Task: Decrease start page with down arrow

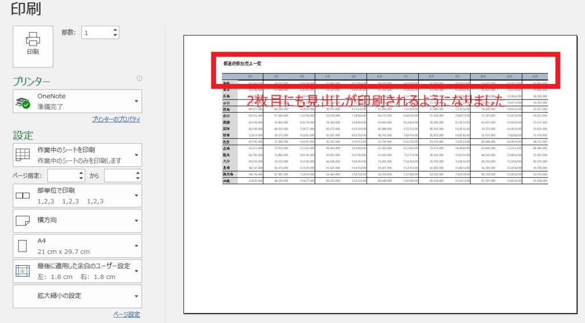Action: (81, 178)
